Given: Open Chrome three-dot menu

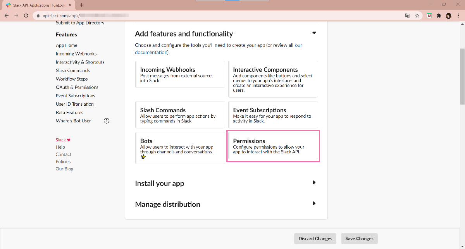Looking at the screenshot, I should coord(458,16).
